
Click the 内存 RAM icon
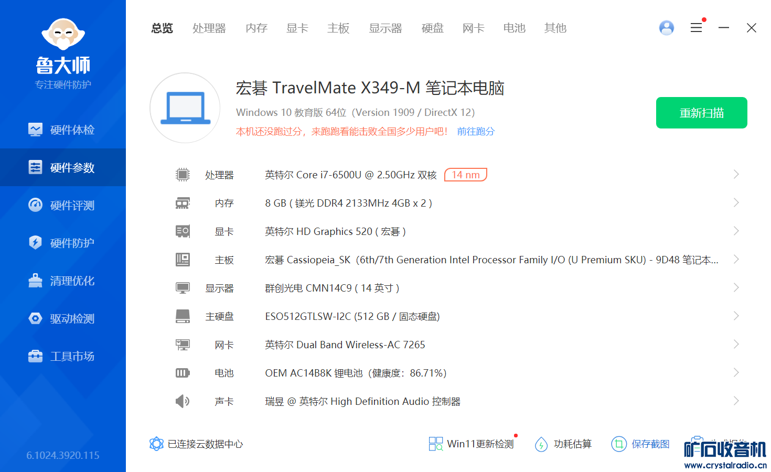pos(183,203)
